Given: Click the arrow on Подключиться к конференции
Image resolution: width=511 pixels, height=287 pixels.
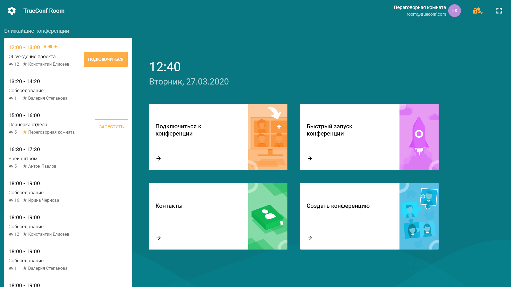Looking at the screenshot, I should (159, 158).
